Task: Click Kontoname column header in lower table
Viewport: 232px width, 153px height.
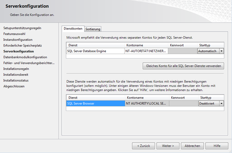Action: (147, 98)
